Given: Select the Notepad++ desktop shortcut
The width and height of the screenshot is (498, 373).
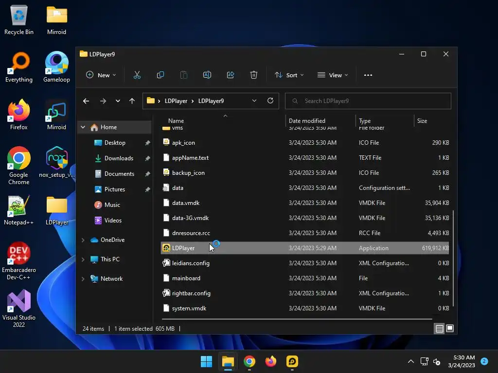Looking at the screenshot, I should (19, 210).
